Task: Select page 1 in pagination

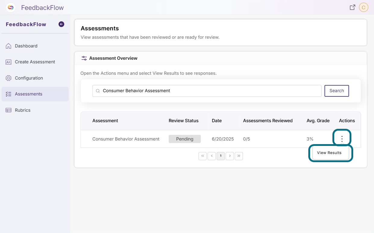Action: [221, 156]
